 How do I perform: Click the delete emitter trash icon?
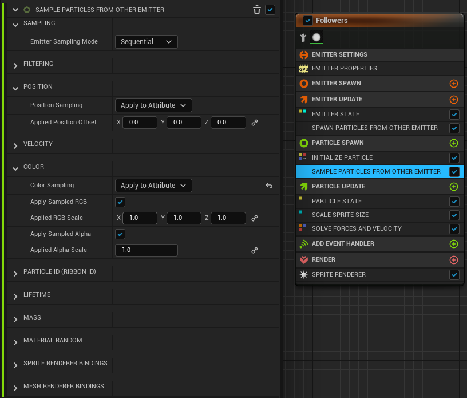[x=256, y=10]
